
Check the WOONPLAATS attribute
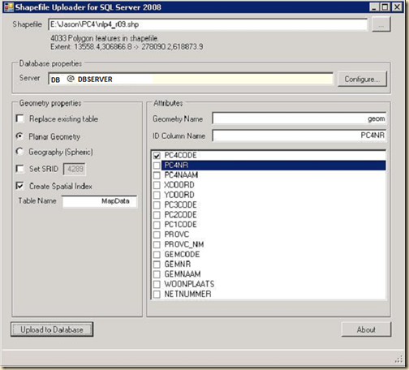[157, 284]
